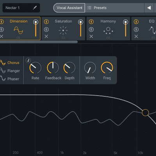Viewport: 156px width, 156px height.
Task: Click the Nectar 1 name field
Action: (x=21, y=8)
